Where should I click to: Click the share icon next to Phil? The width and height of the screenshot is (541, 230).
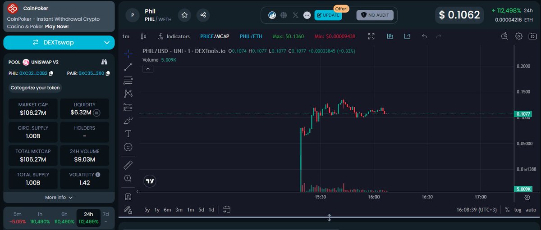click(203, 15)
